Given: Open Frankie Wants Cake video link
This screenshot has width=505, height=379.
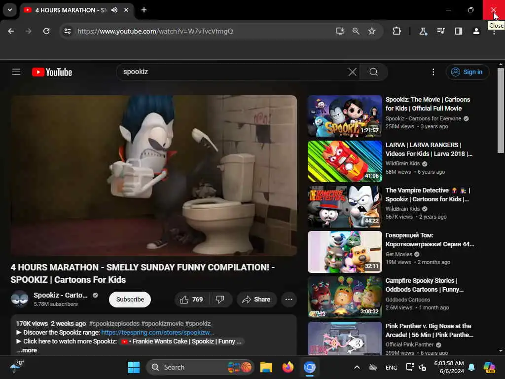Looking at the screenshot, I should (182, 341).
